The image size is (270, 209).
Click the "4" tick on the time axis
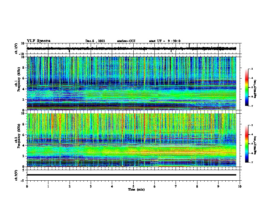[112, 186]
